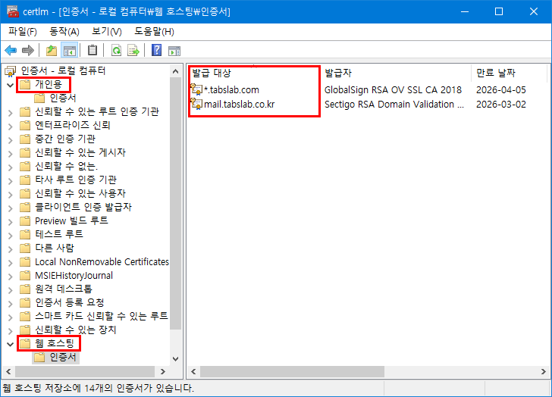Refresh the certificate list
This screenshot has width=552, height=397.
click(x=116, y=50)
